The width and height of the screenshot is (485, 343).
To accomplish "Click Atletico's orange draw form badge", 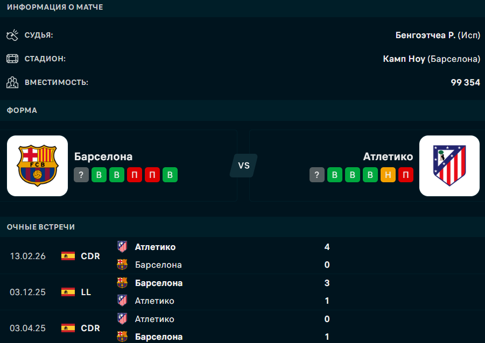I will (x=388, y=175).
